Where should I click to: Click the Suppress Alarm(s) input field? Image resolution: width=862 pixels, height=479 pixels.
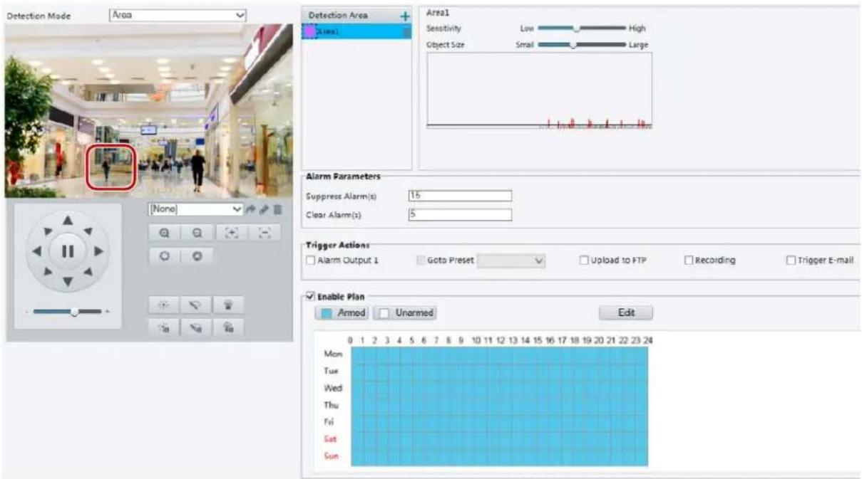click(x=461, y=196)
